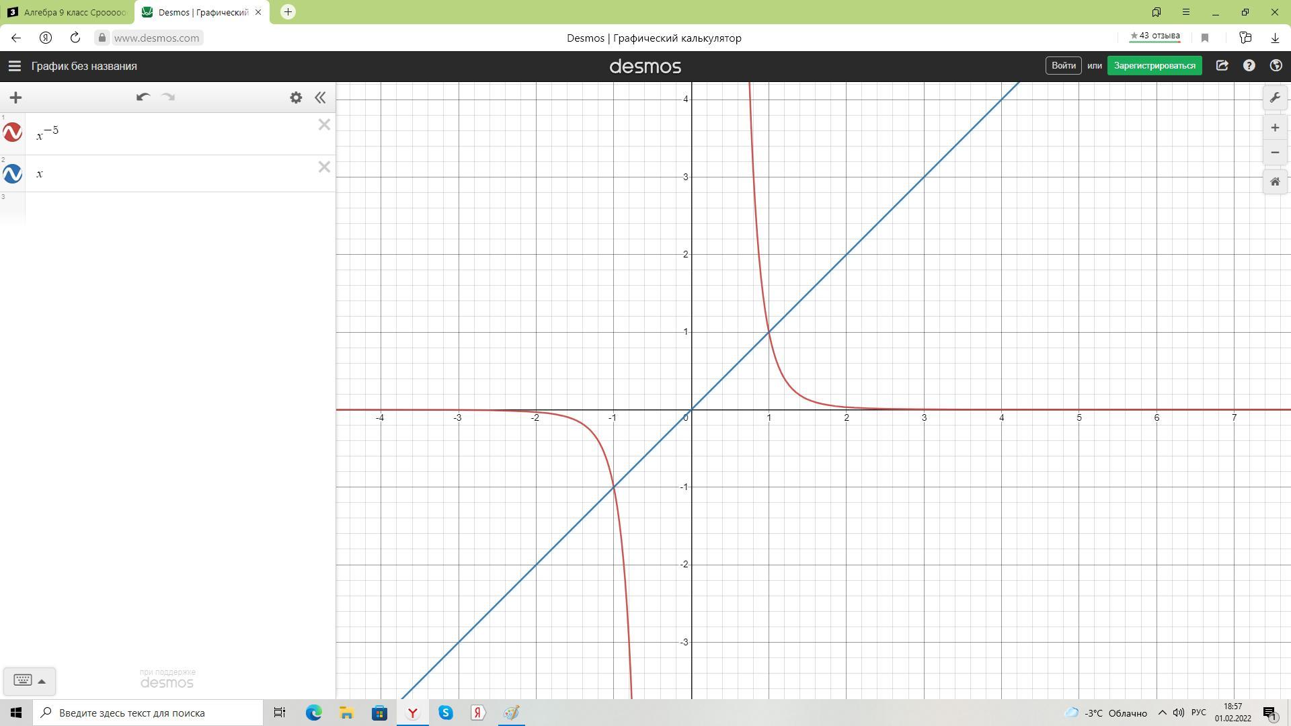The height and width of the screenshot is (726, 1291).
Task: Open the volume control
Action: [1178, 713]
